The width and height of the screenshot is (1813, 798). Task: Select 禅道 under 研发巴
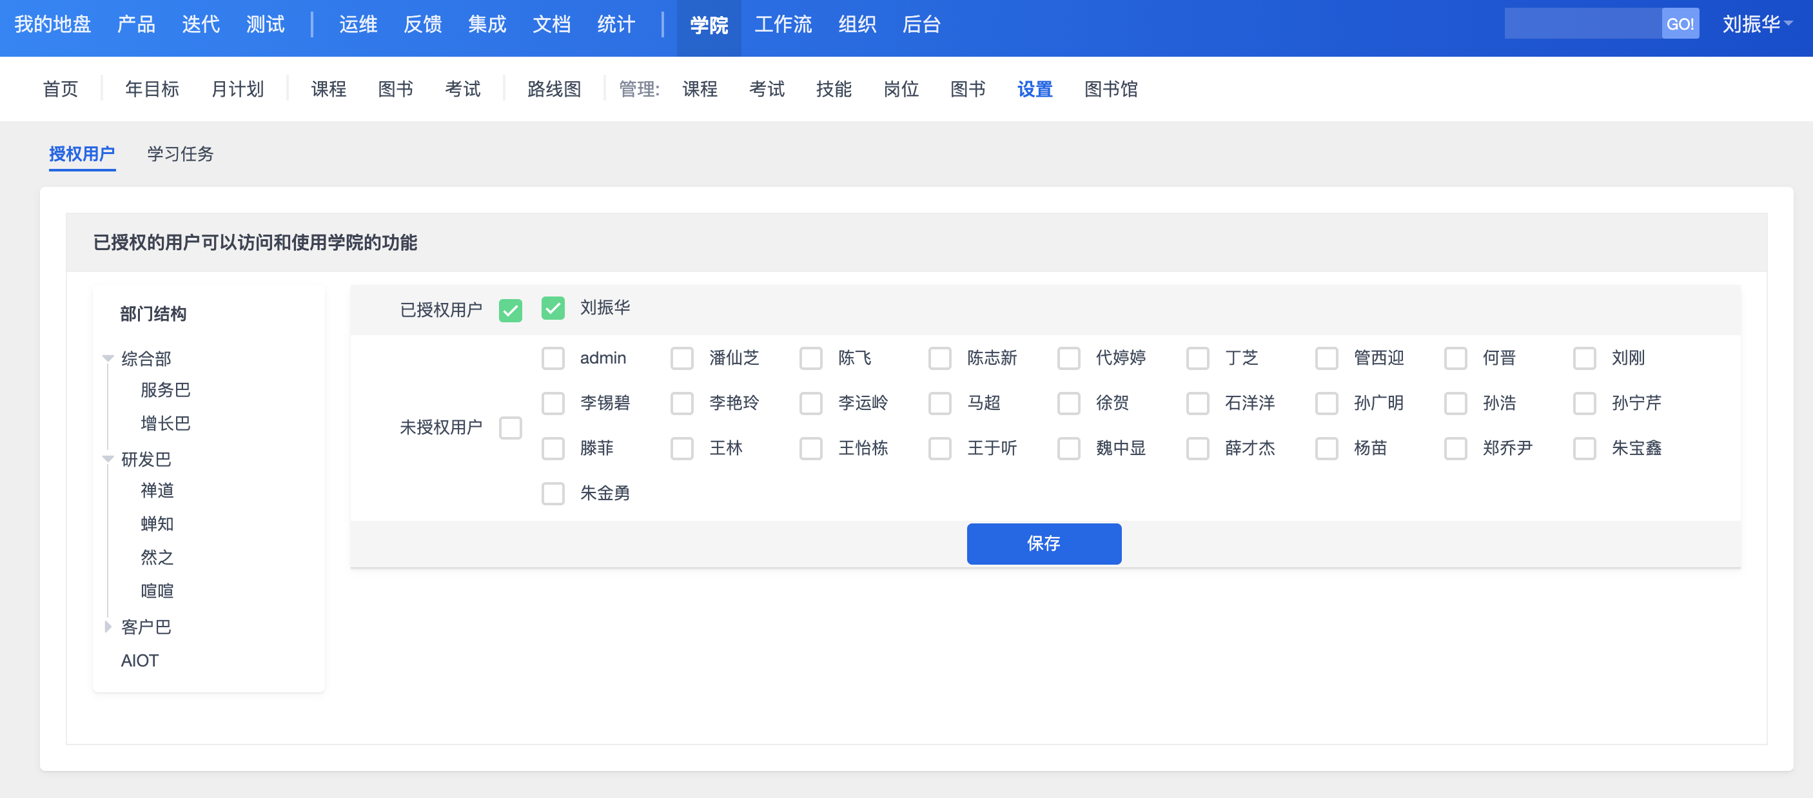click(x=157, y=491)
